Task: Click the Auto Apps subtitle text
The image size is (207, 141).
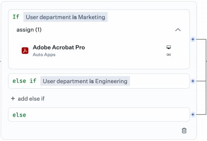Action: [x=44, y=55]
